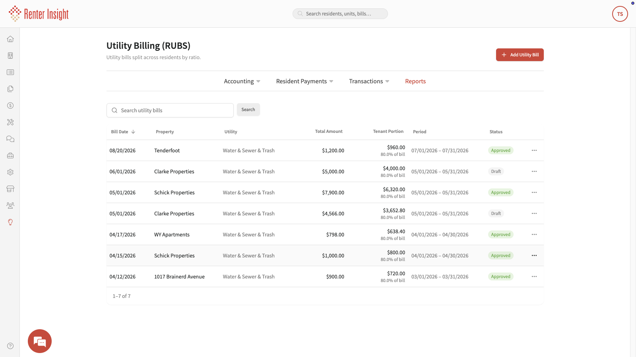The image size is (636, 357).
Task: Open the TS user avatar menu
Action: [x=620, y=14]
